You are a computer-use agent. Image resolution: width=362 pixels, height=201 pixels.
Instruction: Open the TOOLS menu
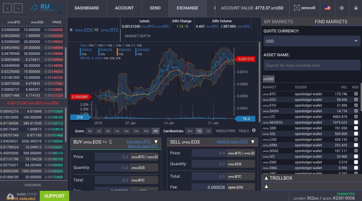[244, 131]
